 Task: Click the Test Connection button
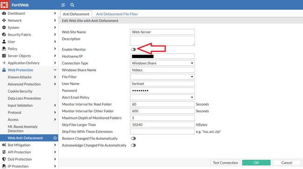point(225,162)
